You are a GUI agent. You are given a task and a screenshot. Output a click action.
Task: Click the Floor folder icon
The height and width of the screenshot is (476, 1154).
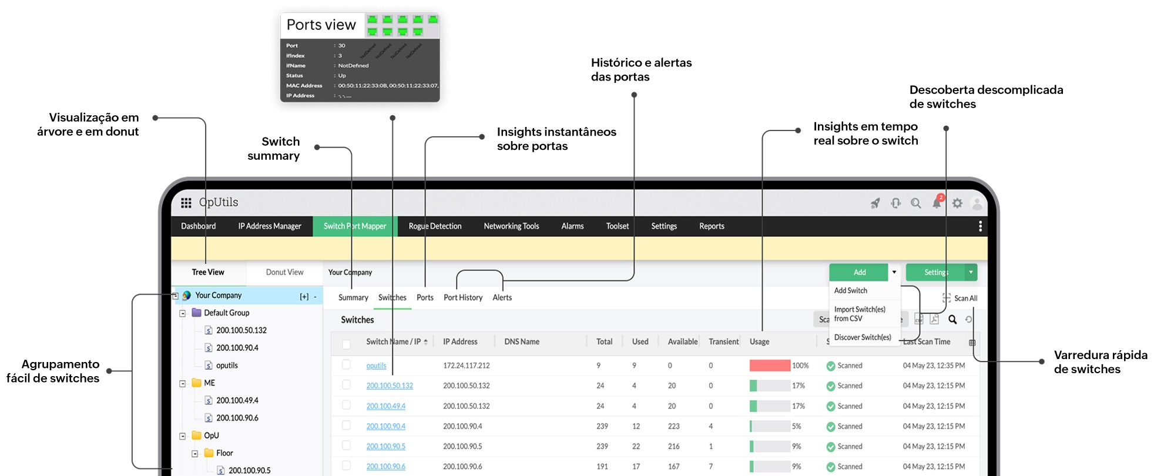[209, 453]
